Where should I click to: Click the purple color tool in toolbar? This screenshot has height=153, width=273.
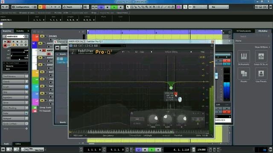(179, 7)
